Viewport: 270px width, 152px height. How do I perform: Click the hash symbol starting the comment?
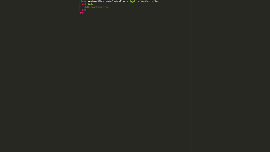[x=85, y=7]
